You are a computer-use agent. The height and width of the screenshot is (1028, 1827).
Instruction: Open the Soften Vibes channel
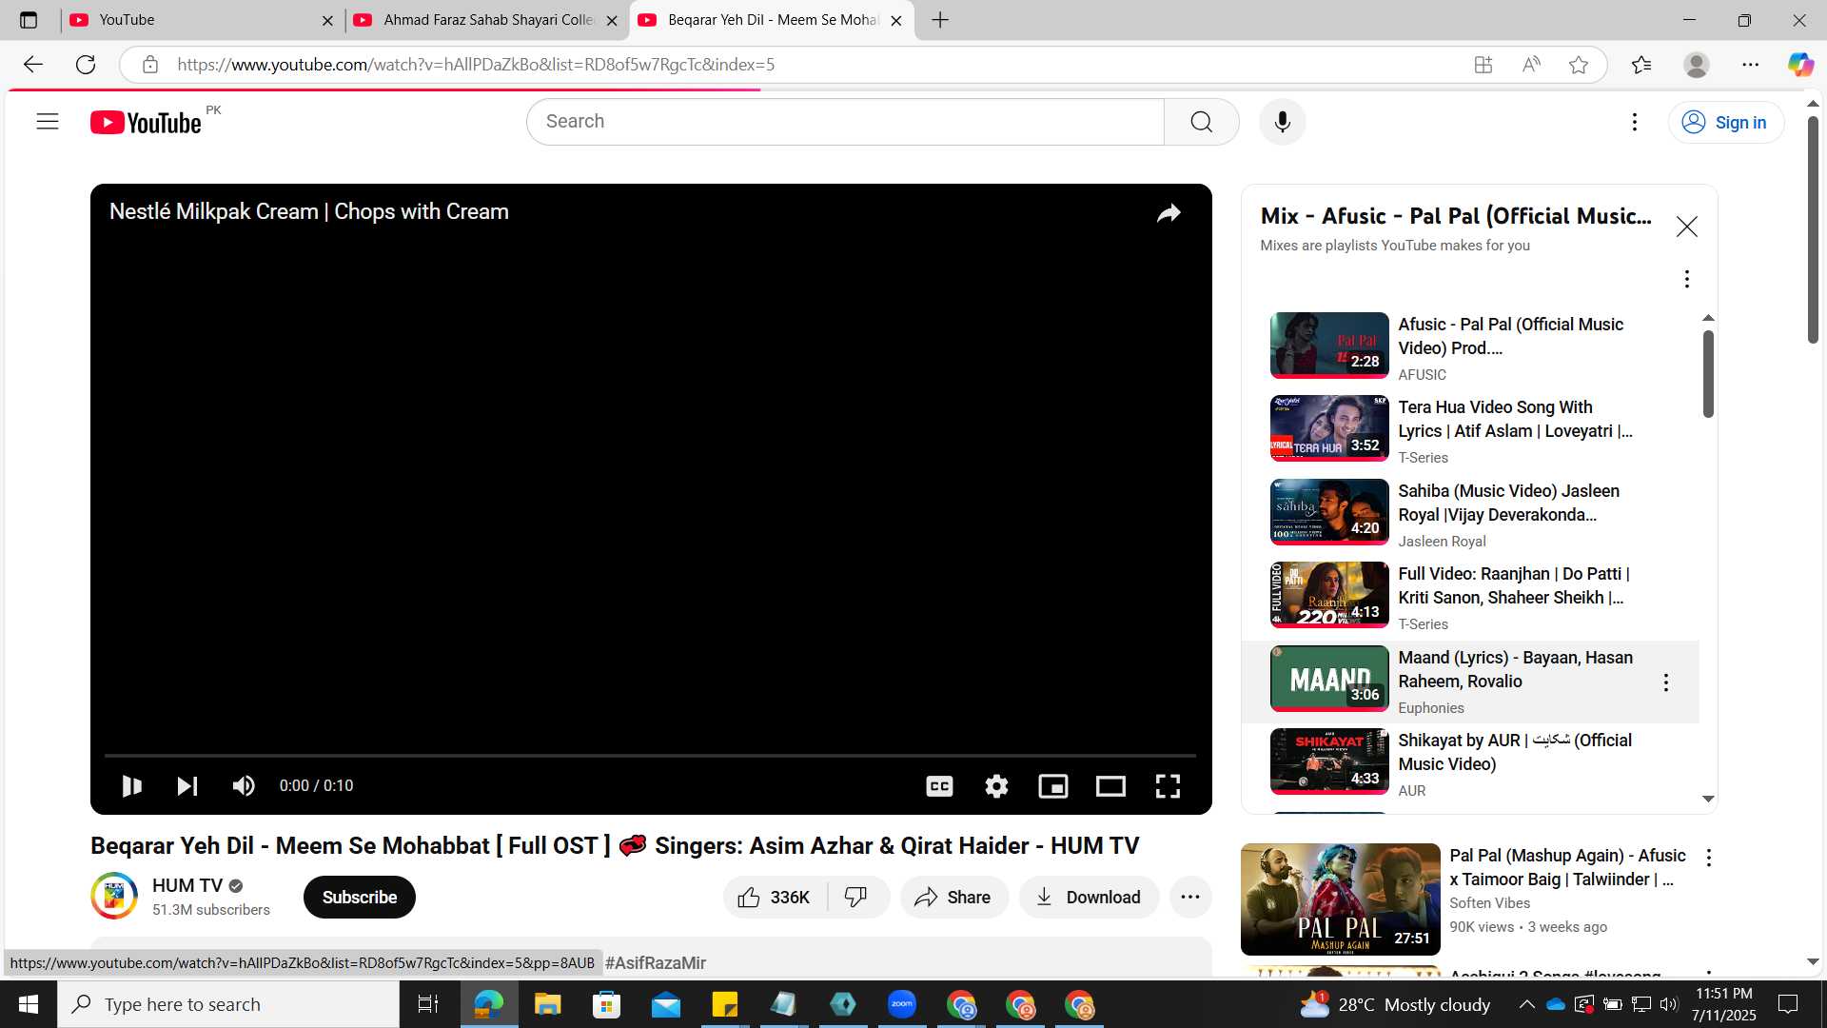click(x=1489, y=903)
